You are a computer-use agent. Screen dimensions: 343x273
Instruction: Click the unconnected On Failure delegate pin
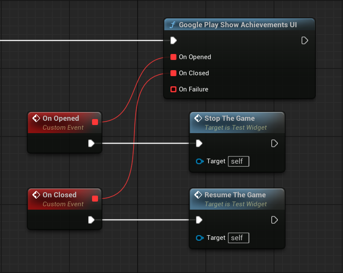173,89
